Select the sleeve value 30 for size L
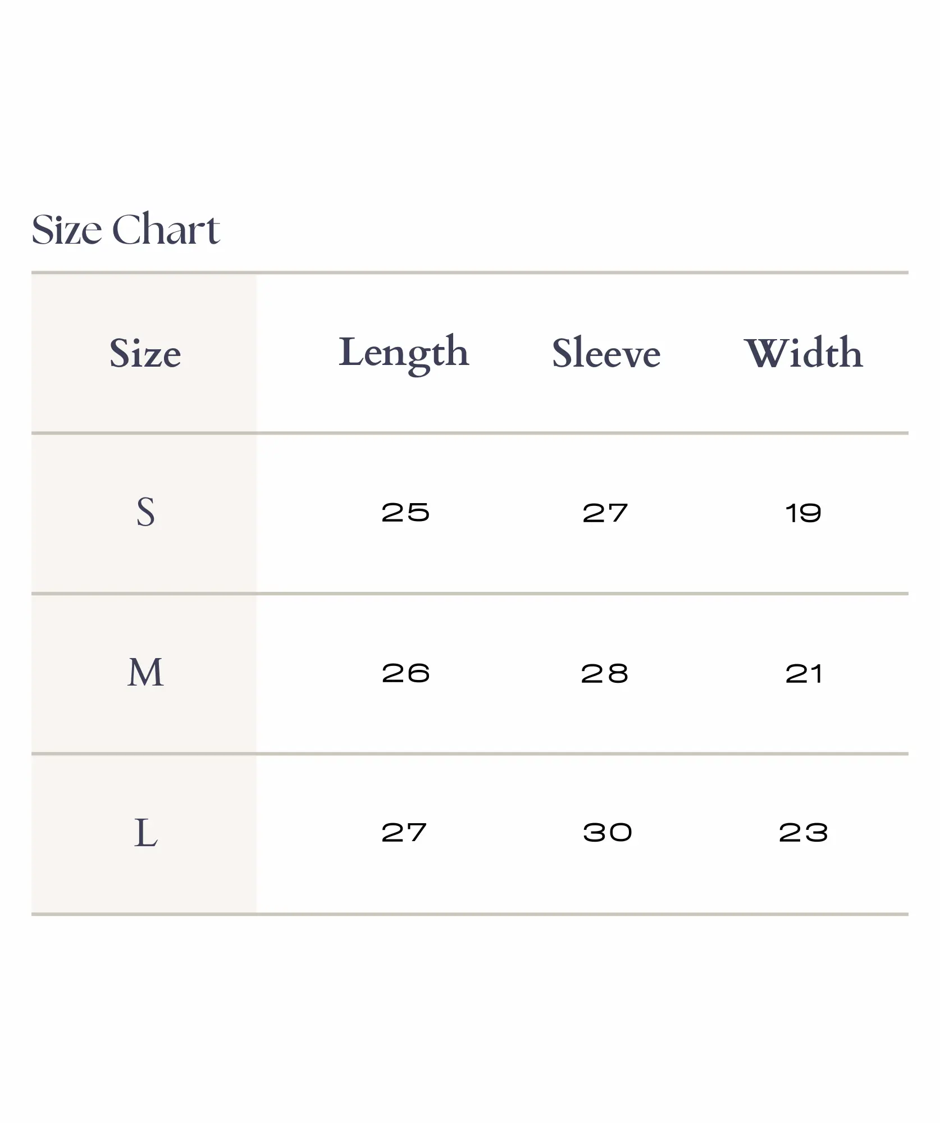This screenshot has height=1123, width=940. pos(608,833)
